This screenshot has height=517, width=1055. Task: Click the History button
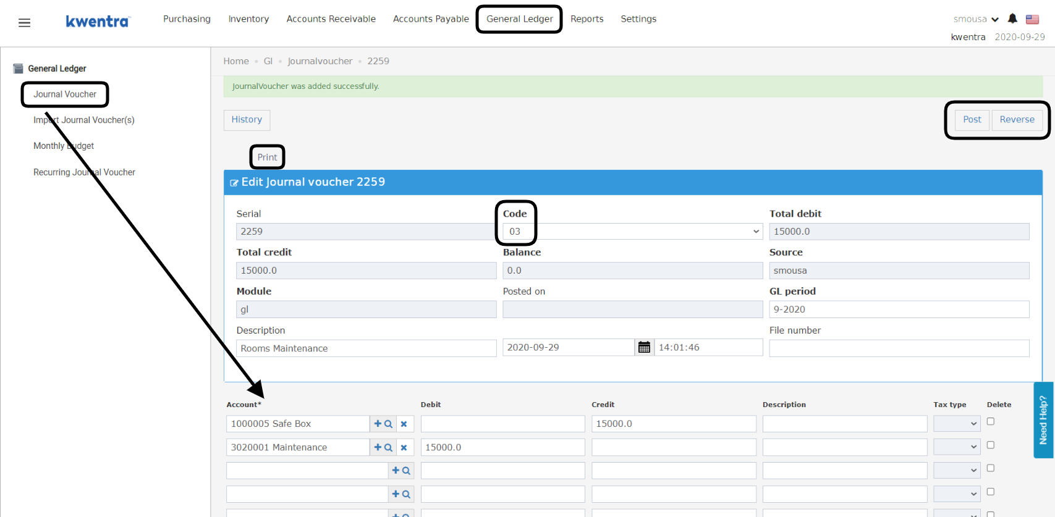[247, 120]
